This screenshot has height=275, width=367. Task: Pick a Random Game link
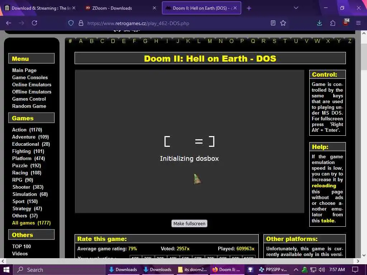pyautogui.click(x=29, y=106)
